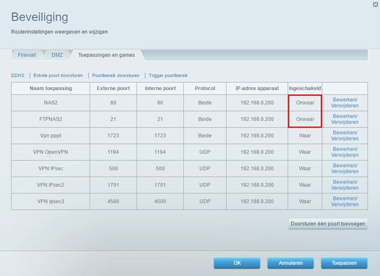Click Doorsturen één poort toevoegen button
Viewport: 380px width, 276px height.
pyautogui.click(x=328, y=224)
